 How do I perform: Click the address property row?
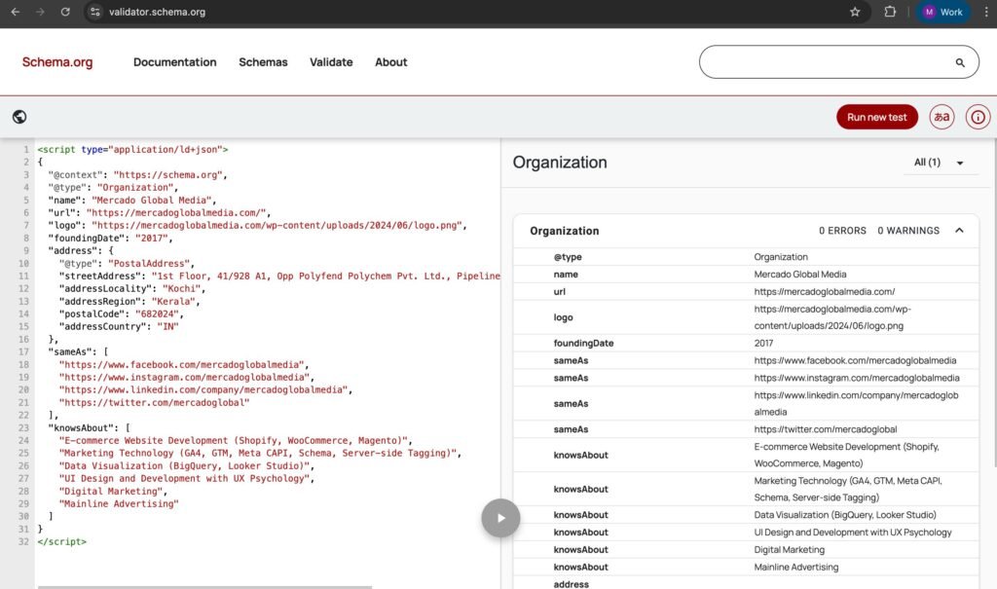(x=746, y=583)
